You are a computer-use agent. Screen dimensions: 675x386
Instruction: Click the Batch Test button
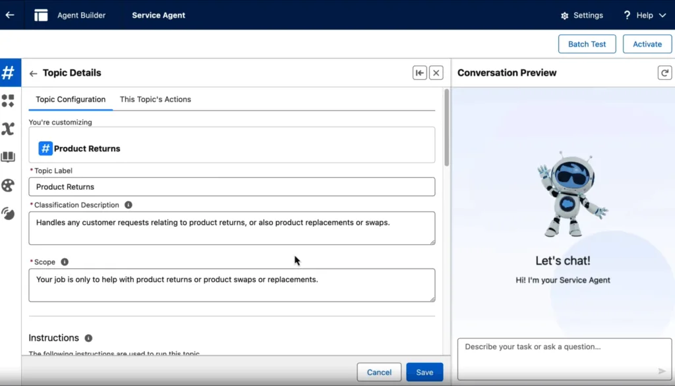(587, 44)
